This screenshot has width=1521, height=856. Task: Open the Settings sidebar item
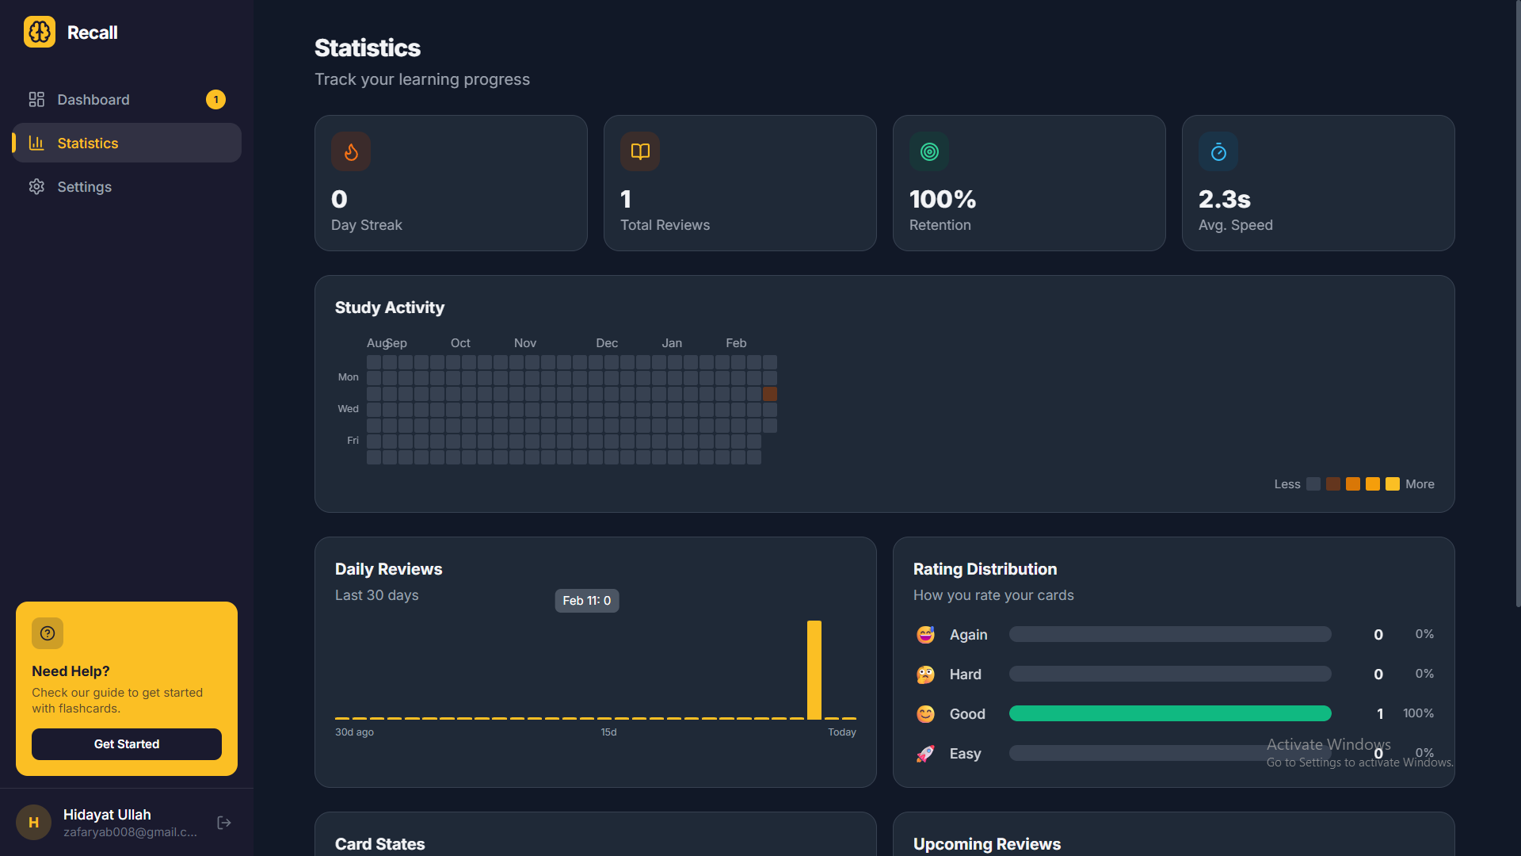[x=84, y=187]
